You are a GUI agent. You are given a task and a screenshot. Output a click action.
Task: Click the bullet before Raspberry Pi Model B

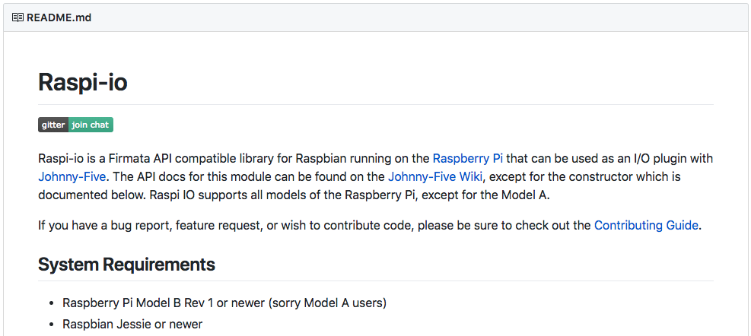(x=52, y=303)
